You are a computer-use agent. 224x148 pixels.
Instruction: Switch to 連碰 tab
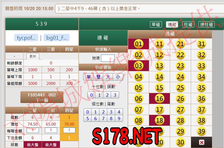[172, 24]
